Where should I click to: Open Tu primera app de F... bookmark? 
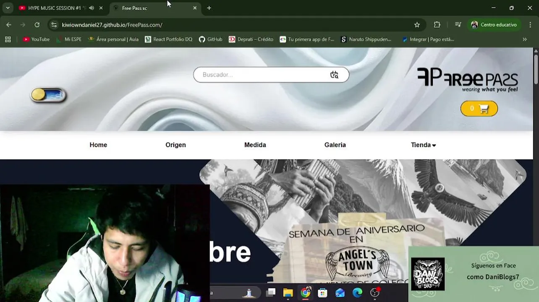pyautogui.click(x=307, y=39)
